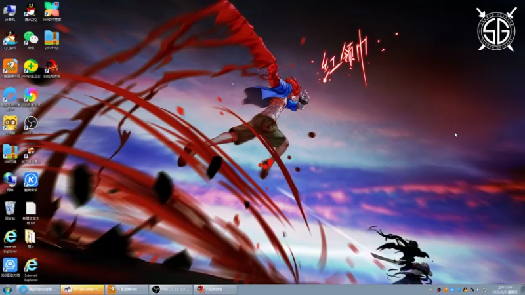Open the 图片 folder on desktop
525x295 pixels.
(x=30, y=239)
